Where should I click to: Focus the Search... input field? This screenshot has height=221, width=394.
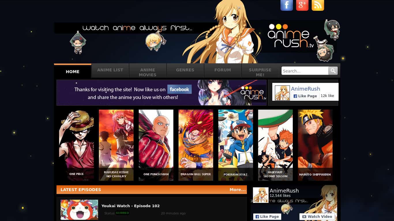click(305, 71)
